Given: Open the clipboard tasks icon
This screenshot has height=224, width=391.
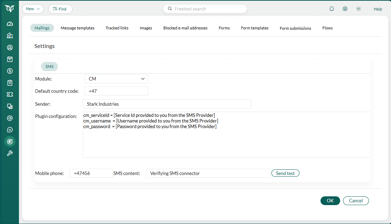Looking at the screenshot, I should (9, 83).
